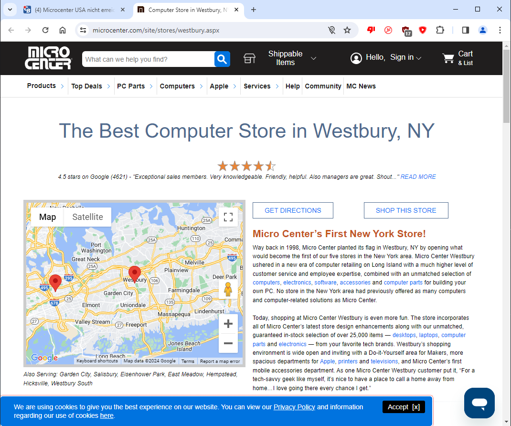Click the 'What can we help you find?' search box
This screenshot has height=426, width=511.
coord(148,59)
